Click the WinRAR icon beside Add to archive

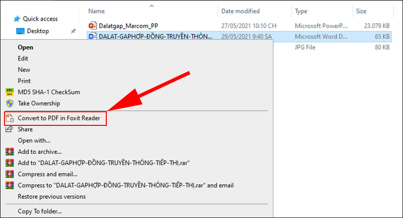point(10,152)
